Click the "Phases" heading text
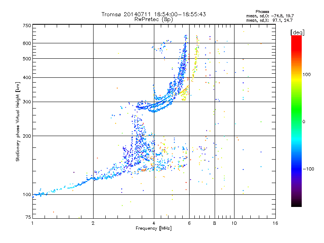Viewport: 324px width, 243px height. 262,12
